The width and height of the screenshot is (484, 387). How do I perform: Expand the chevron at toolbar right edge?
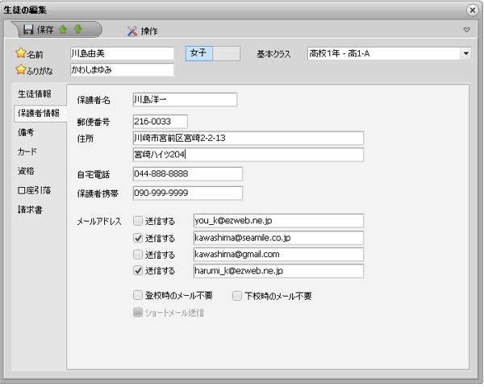coord(466,31)
